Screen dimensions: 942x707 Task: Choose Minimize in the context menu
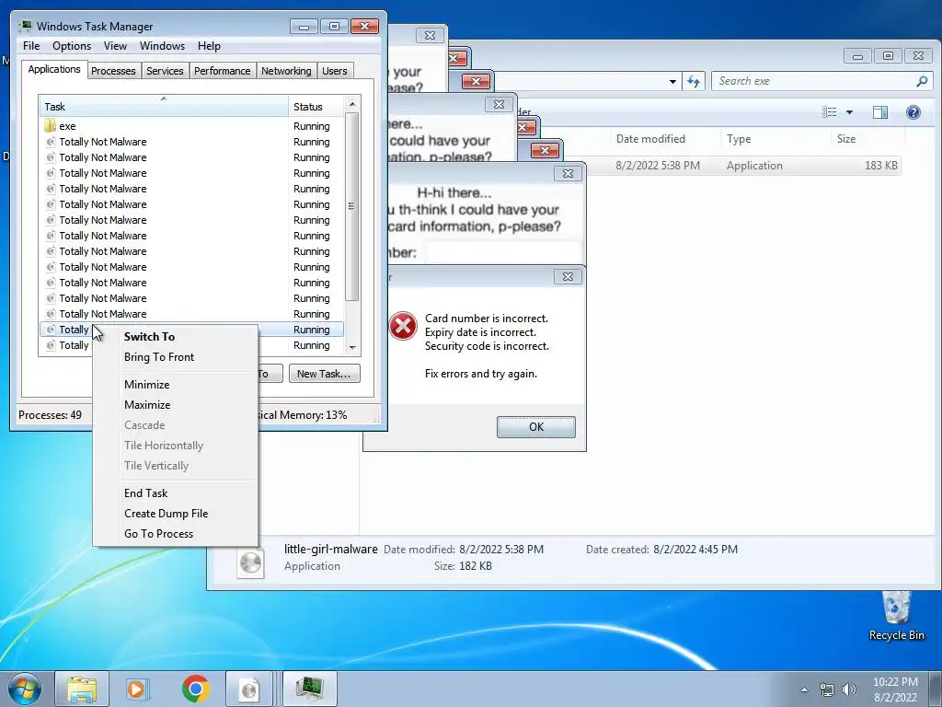176,385
